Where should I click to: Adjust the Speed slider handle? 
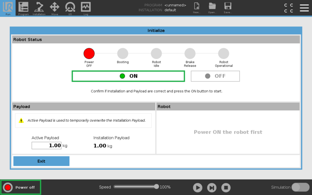point(156,187)
